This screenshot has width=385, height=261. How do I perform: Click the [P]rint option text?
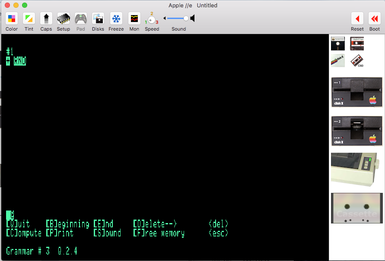coord(60,233)
